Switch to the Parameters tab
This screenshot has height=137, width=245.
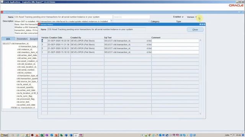(22, 39)
